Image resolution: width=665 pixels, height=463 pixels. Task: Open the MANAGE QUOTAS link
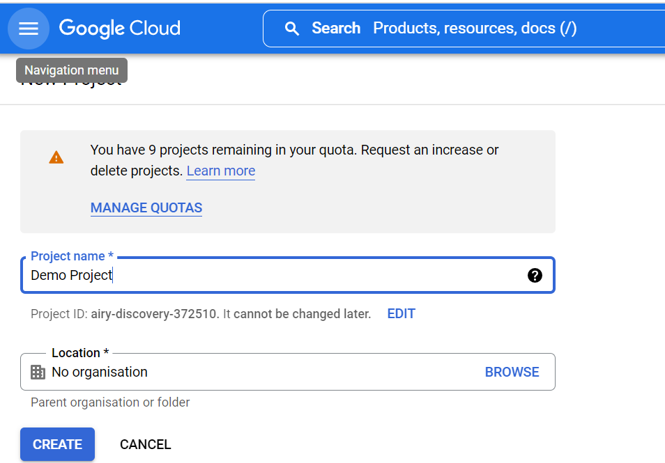click(x=146, y=207)
